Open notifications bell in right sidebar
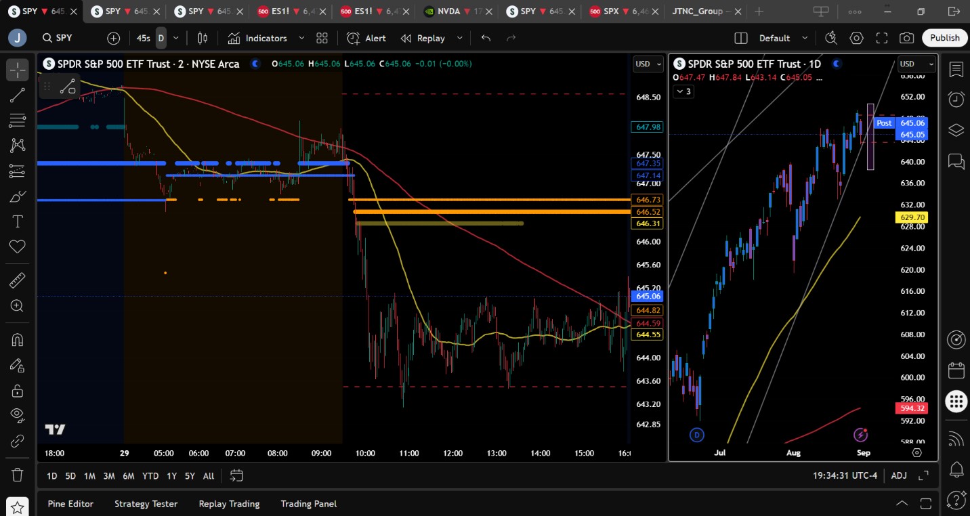Image resolution: width=970 pixels, height=516 pixels. (x=956, y=469)
